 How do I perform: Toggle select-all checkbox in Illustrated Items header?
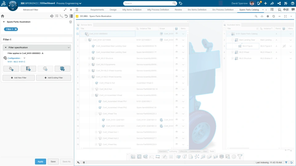tap(224, 29)
